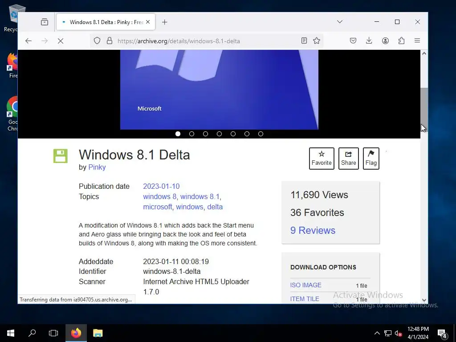This screenshot has height=342, width=456.
Task: Select the Windows 8.1 Delta tab
Action: coord(106,22)
